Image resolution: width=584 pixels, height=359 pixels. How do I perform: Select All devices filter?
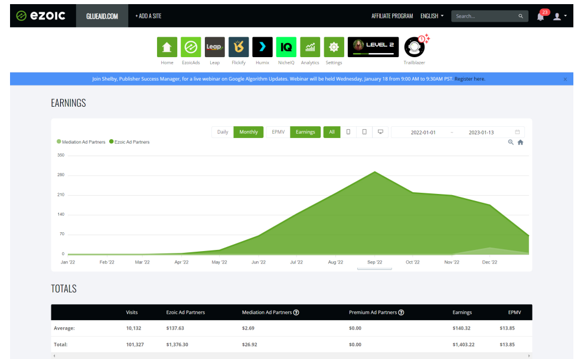(x=331, y=132)
